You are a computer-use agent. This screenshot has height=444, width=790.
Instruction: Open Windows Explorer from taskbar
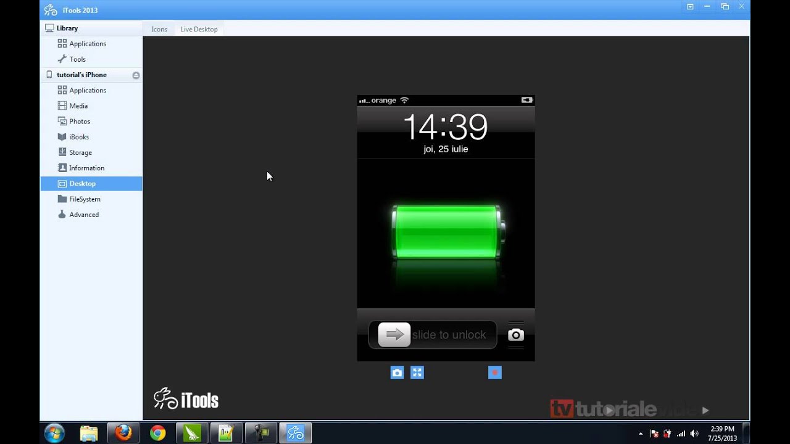click(x=89, y=434)
